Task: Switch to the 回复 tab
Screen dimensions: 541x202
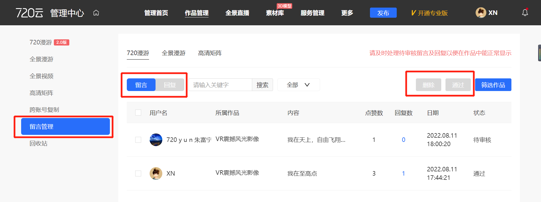Action: coord(170,85)
